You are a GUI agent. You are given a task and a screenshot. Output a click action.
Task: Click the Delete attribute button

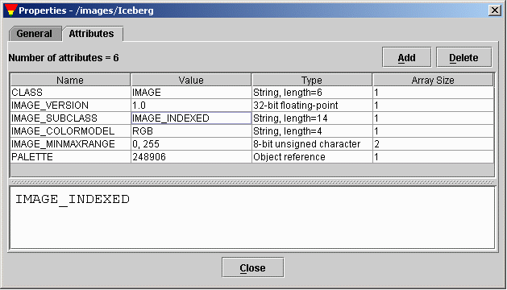463,57
